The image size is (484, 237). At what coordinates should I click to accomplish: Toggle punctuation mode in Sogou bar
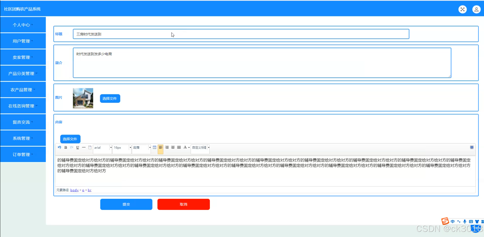459,222
